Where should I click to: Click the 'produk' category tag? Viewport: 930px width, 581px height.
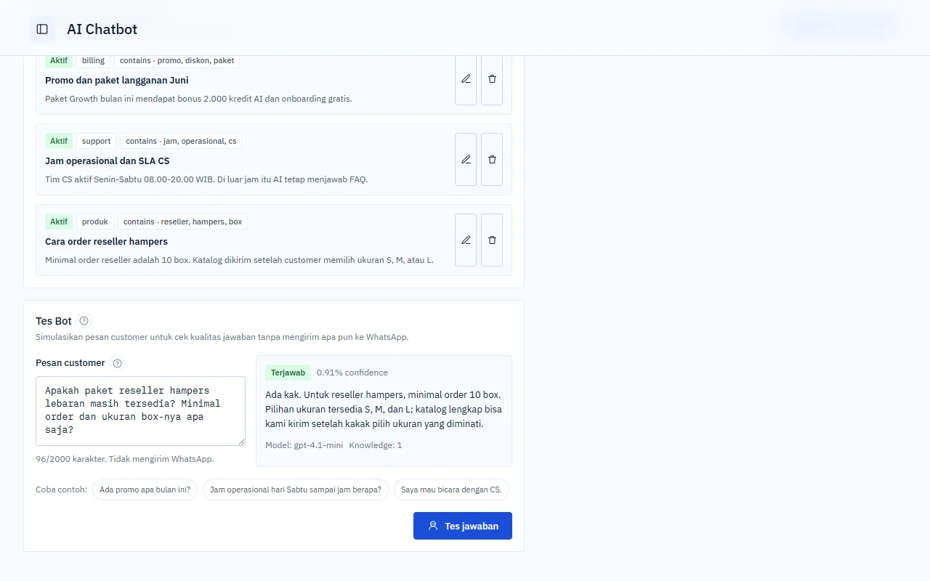[95, 222]
